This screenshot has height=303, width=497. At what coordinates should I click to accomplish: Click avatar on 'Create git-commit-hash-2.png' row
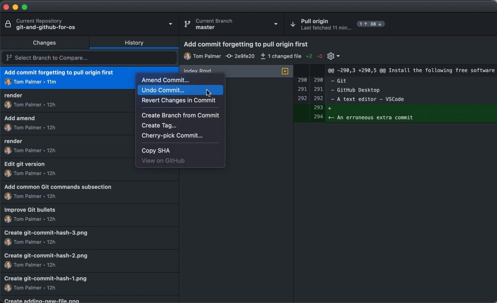[8, 265]
